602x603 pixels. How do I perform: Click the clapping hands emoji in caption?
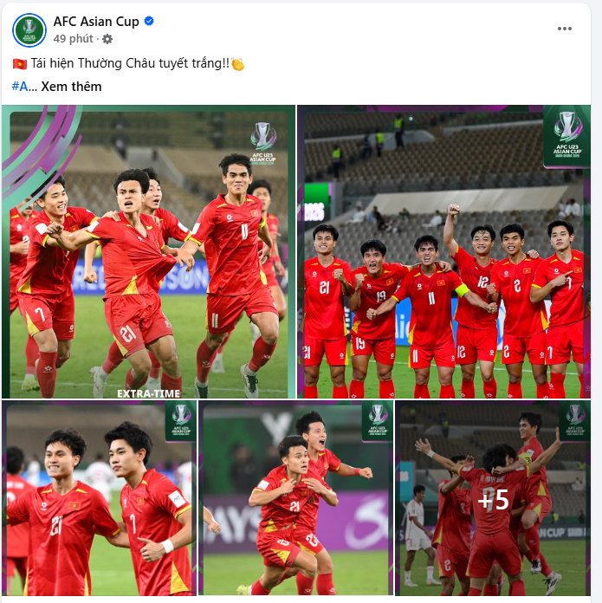click(x=237, y=64)
